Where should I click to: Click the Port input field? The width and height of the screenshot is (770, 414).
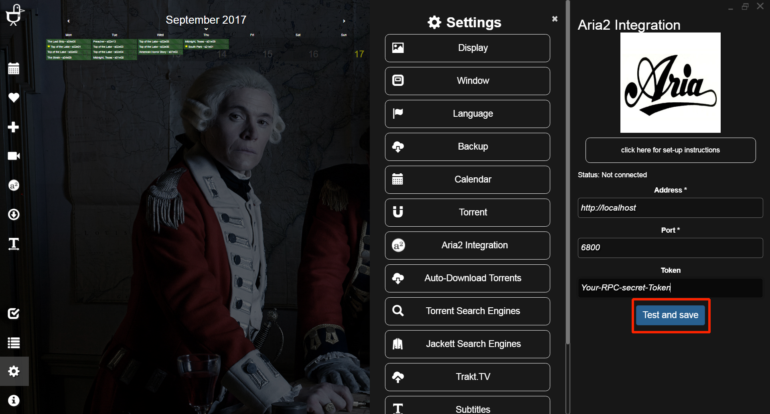pyautogui.click(x=670, y=248)
